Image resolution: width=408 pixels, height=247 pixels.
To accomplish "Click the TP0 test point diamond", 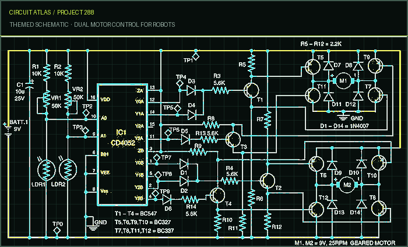I will click(57, 230).
